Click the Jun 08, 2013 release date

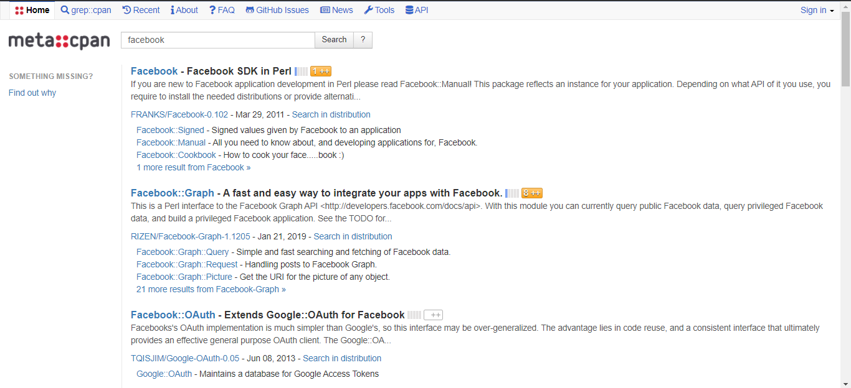click(x=271, y=358)
